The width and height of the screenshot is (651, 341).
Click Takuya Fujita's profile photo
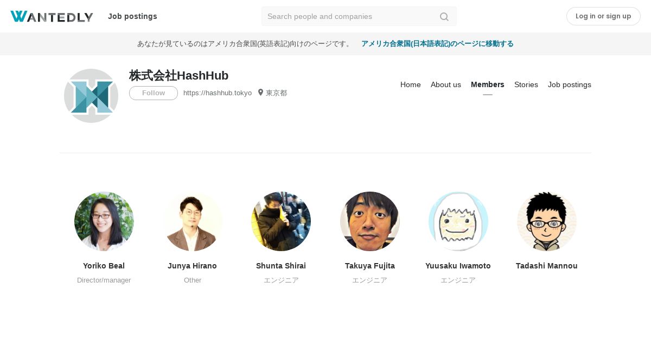(370, 221)
